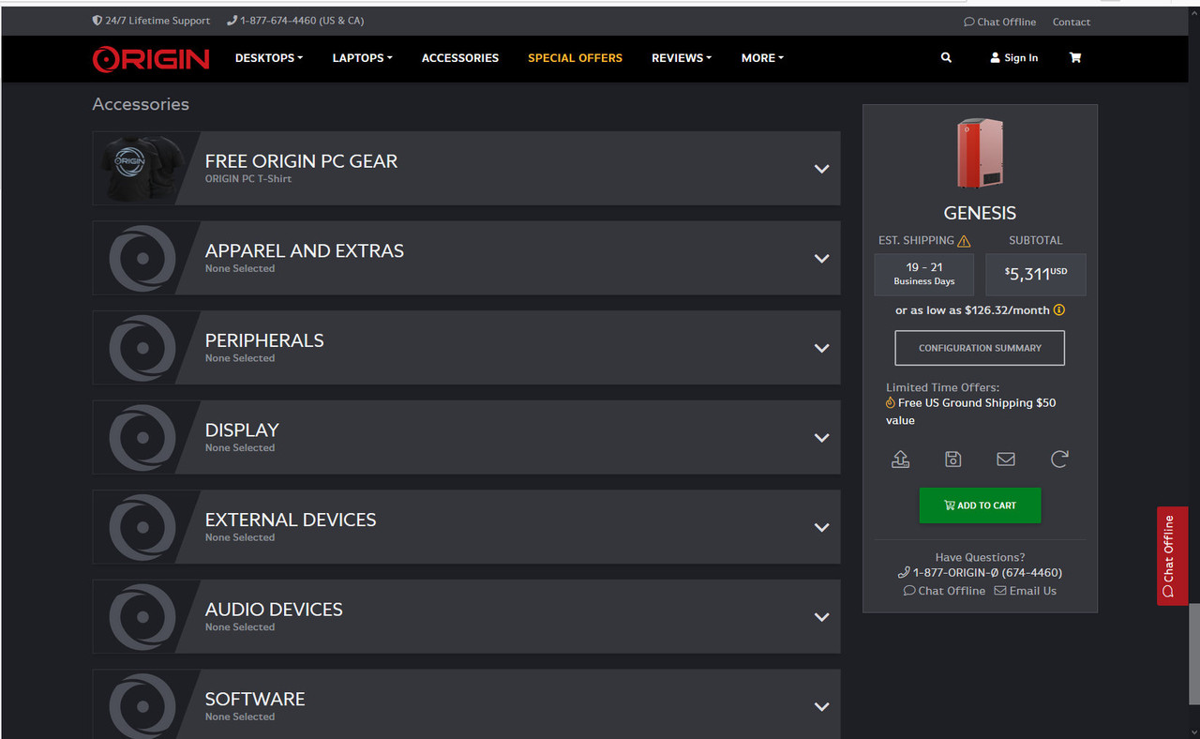Viewport: 1200px width, 739px height.
Task: Open the Laptops dropdown menu
Action: (362, 58)
